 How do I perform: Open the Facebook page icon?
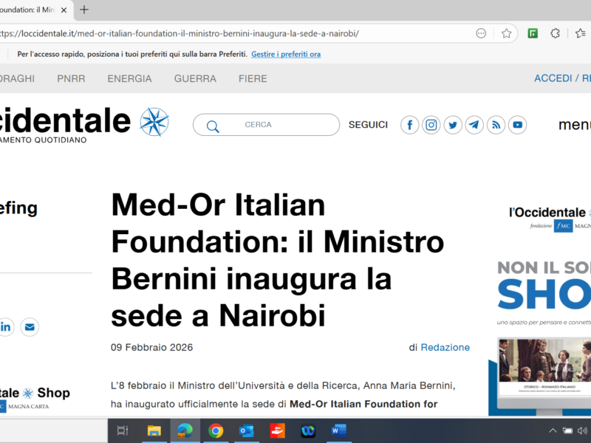click(409, 125)
